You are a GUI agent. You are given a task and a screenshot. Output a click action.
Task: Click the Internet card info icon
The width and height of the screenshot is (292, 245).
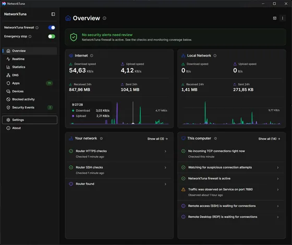(x=92, y=56)
